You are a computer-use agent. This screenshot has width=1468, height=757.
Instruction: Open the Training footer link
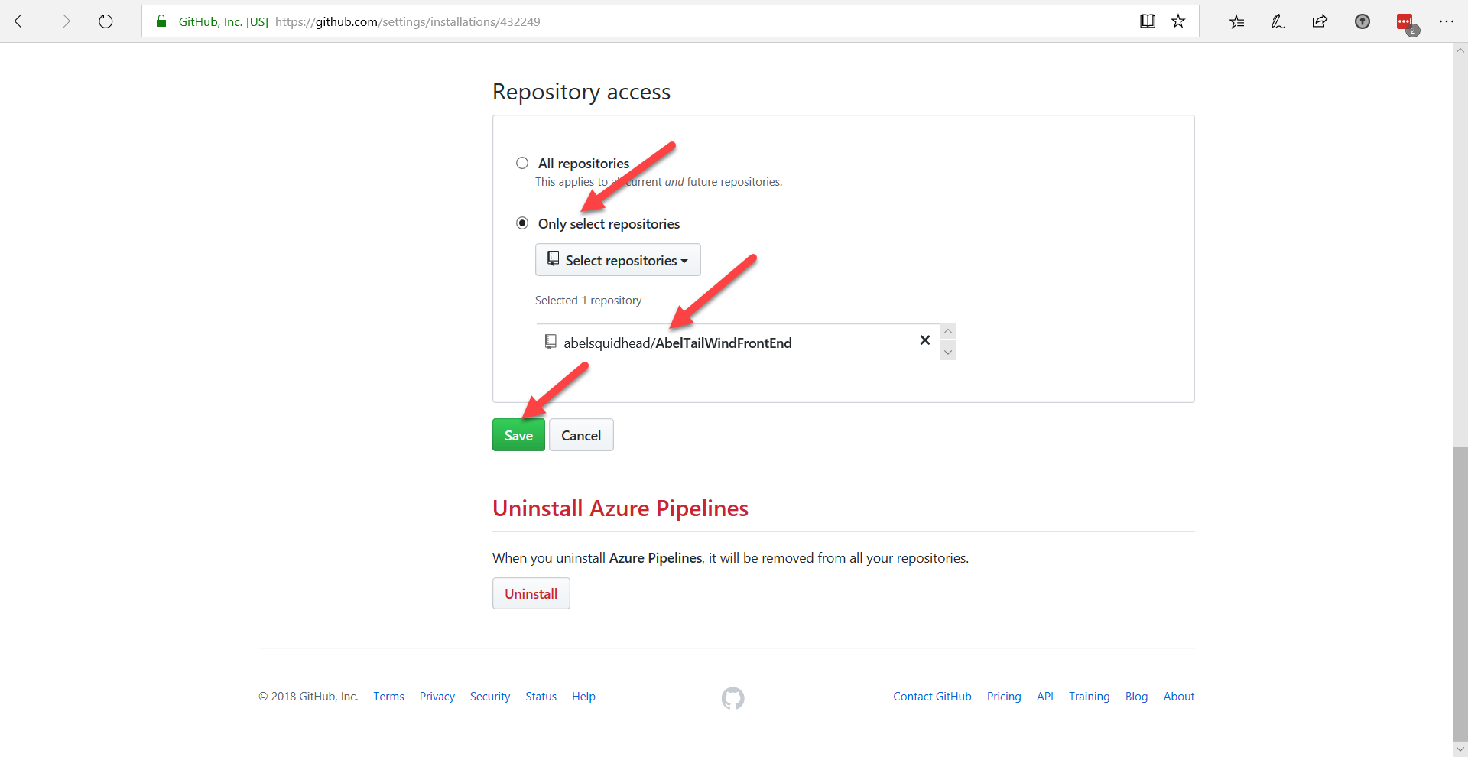tap(1089, 697)
